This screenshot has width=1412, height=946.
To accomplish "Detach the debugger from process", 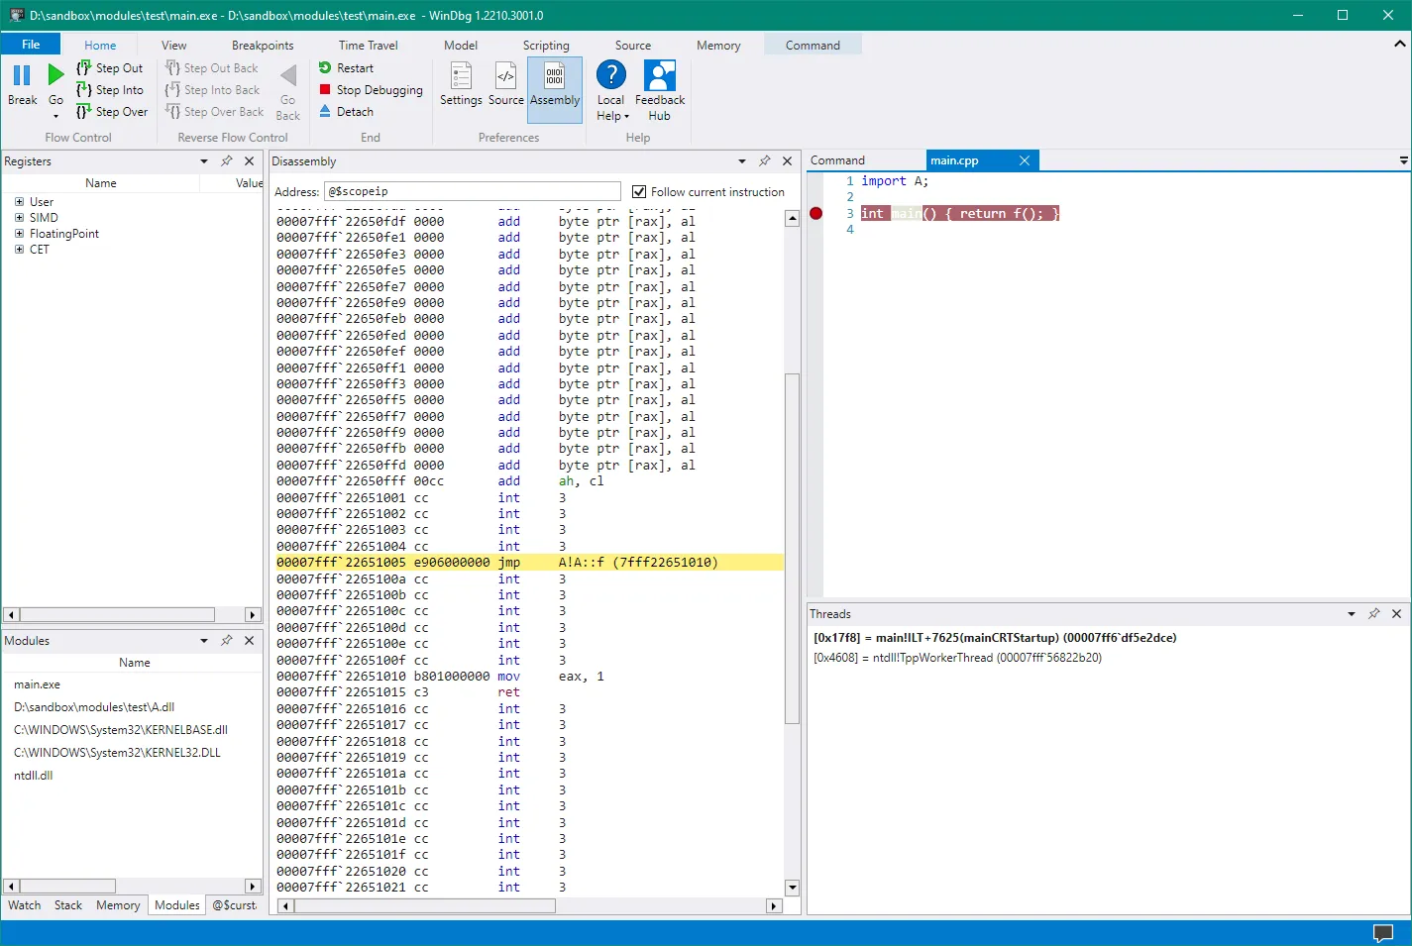I will (347, 112).
